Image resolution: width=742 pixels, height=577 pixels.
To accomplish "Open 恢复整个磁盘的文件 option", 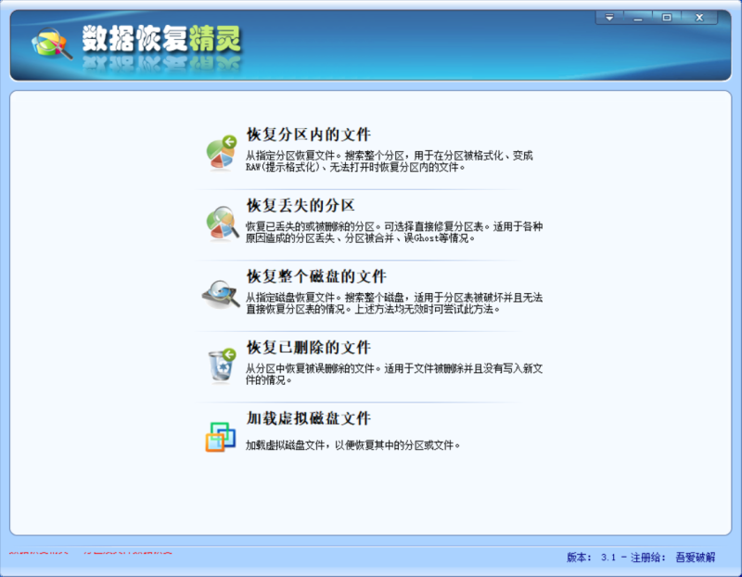I will tap(316, 276).
